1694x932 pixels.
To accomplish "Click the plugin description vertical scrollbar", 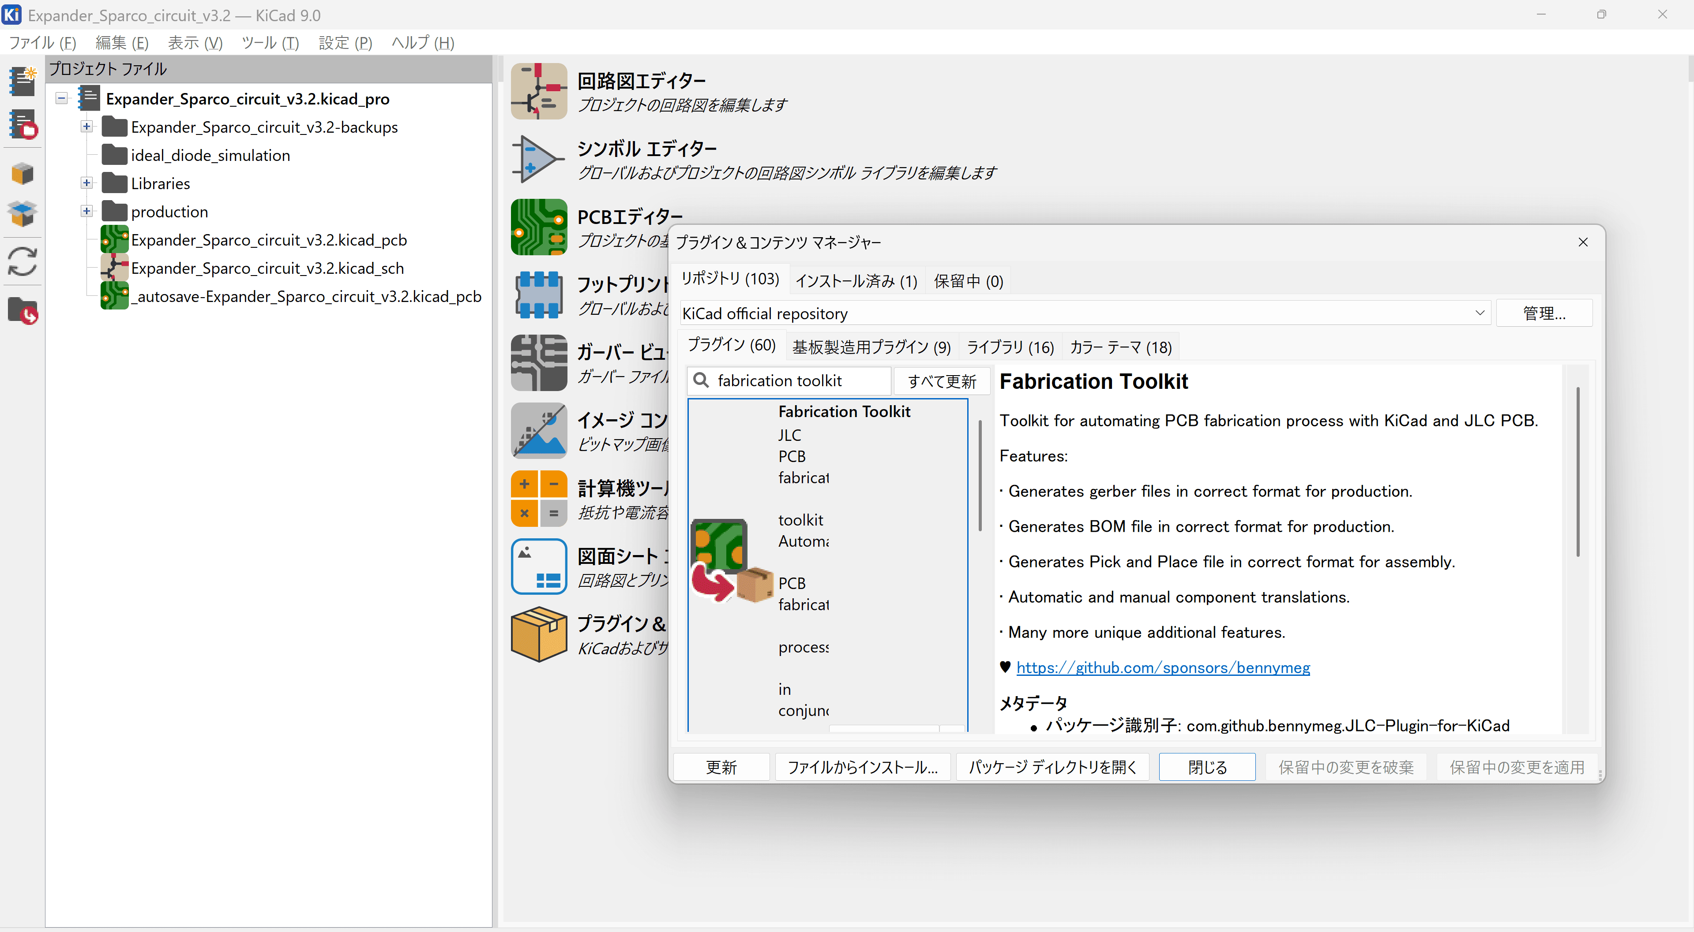I will [x=1578, y=472].
